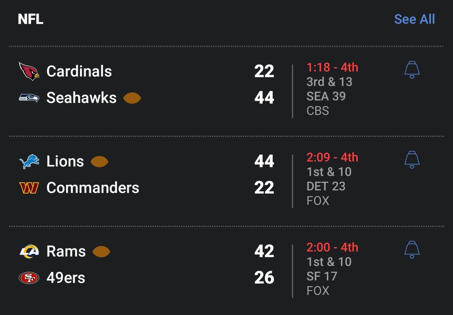
Task: Click the Cardinals team logo
Action: (28, 71)
